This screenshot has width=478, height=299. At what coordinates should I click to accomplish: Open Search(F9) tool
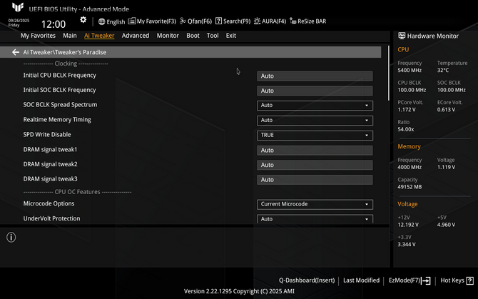tap(233, 21)
